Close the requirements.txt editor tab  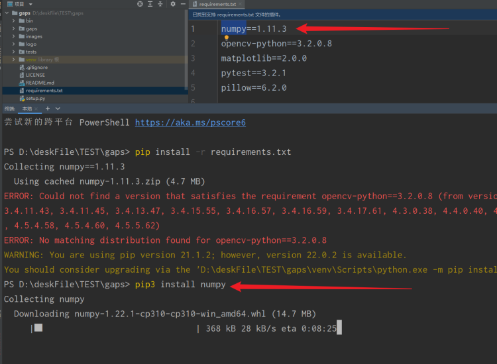(240, 4)
